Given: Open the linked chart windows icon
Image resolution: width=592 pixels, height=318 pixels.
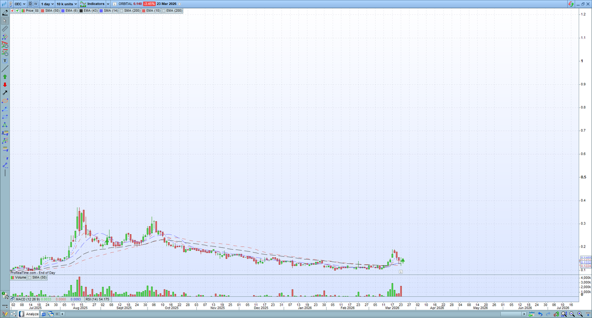Looking at the screenshot, I should (x=51, y=314).
